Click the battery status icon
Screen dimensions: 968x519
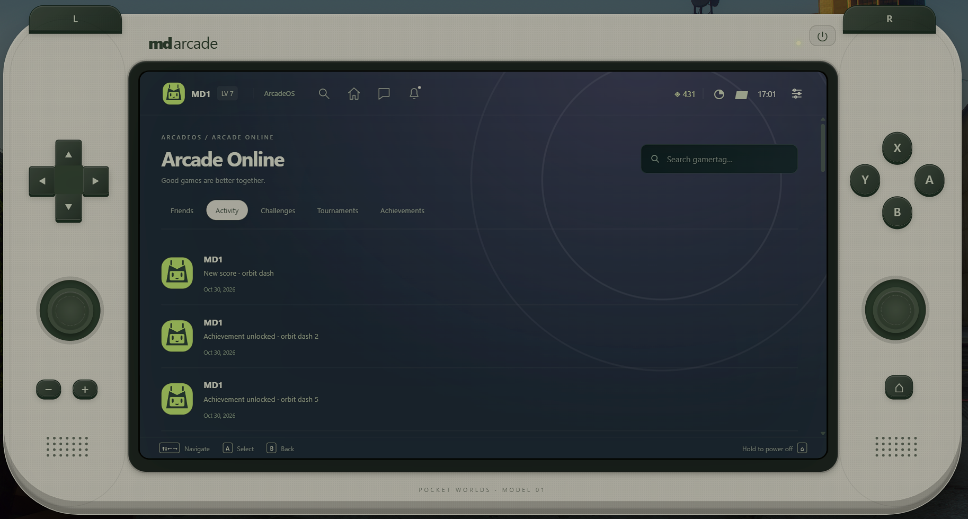[741, 94]
